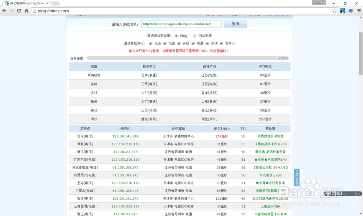
Task: Click the browser forward arrow
Action: coord(12,10)
